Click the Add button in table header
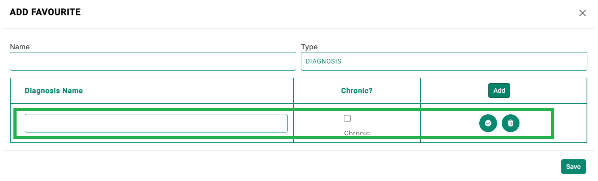598x181 pixels. click(499, 91)
